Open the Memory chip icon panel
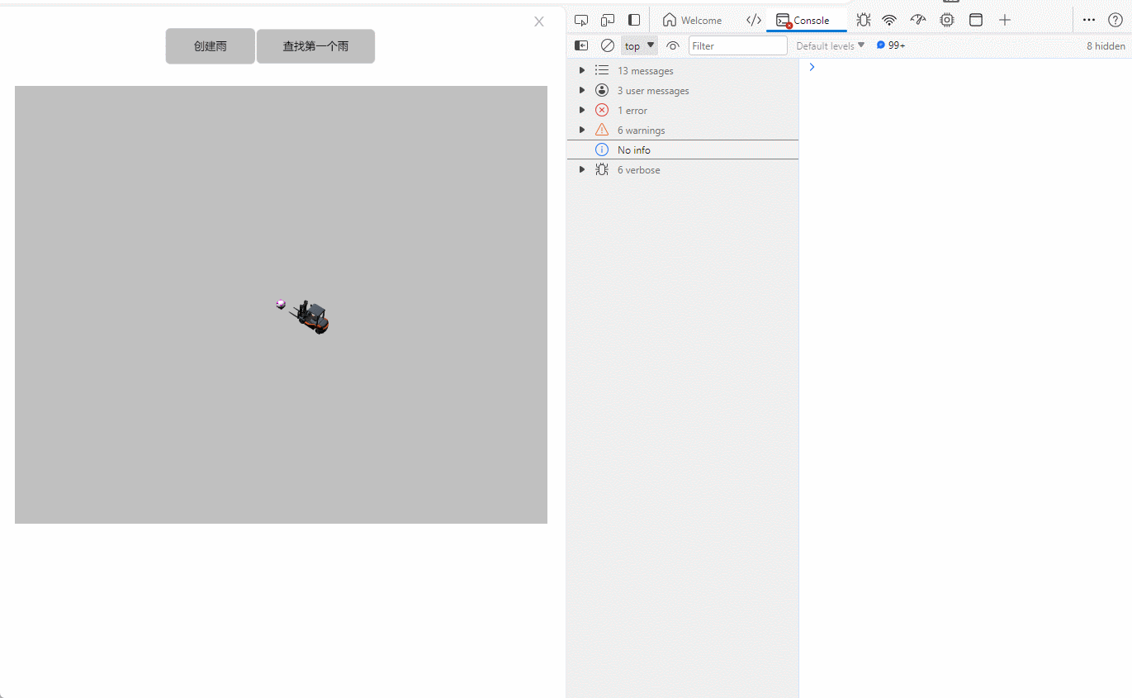 pyautogui.click(x=947, y=20)
